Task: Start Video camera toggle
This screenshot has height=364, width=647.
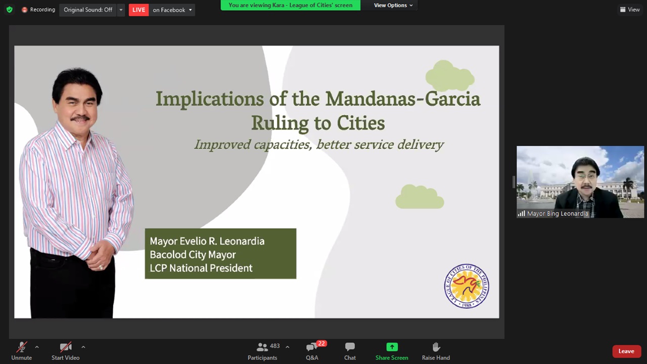Action: [65, 351]
